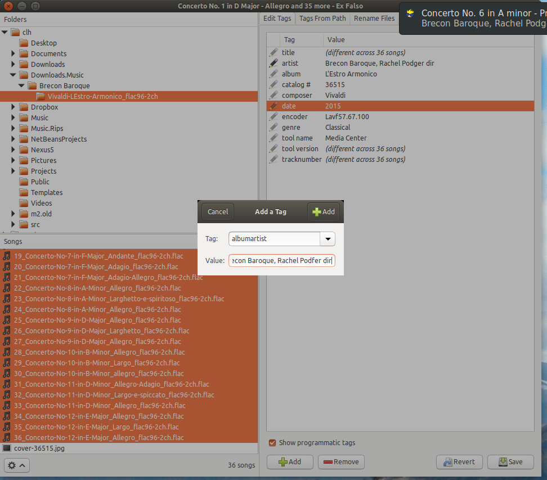This screenshot has width=547, height=480.
Task: Click inside the Value input field
Action: (x=281, y=260)
